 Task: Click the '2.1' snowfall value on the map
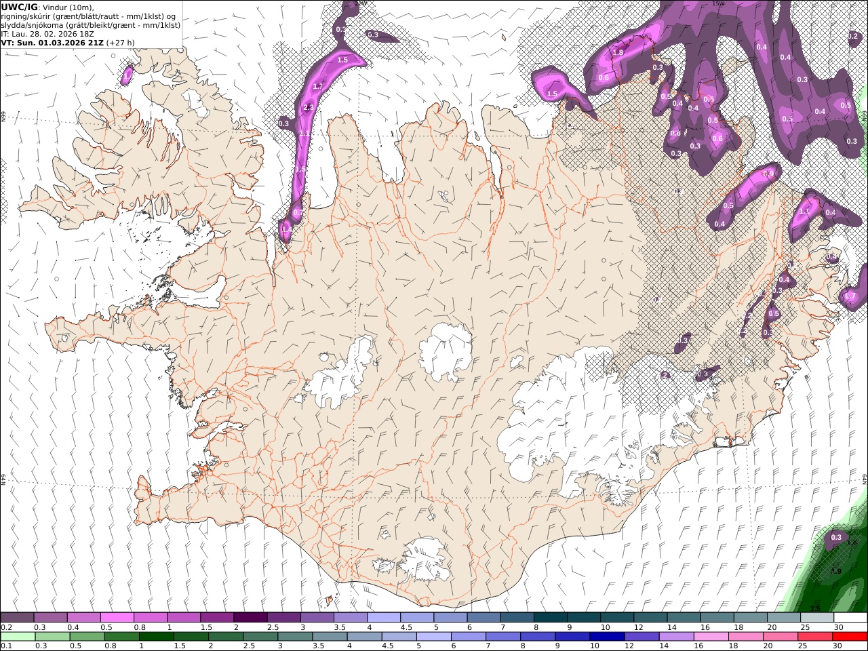click(304, 134)
